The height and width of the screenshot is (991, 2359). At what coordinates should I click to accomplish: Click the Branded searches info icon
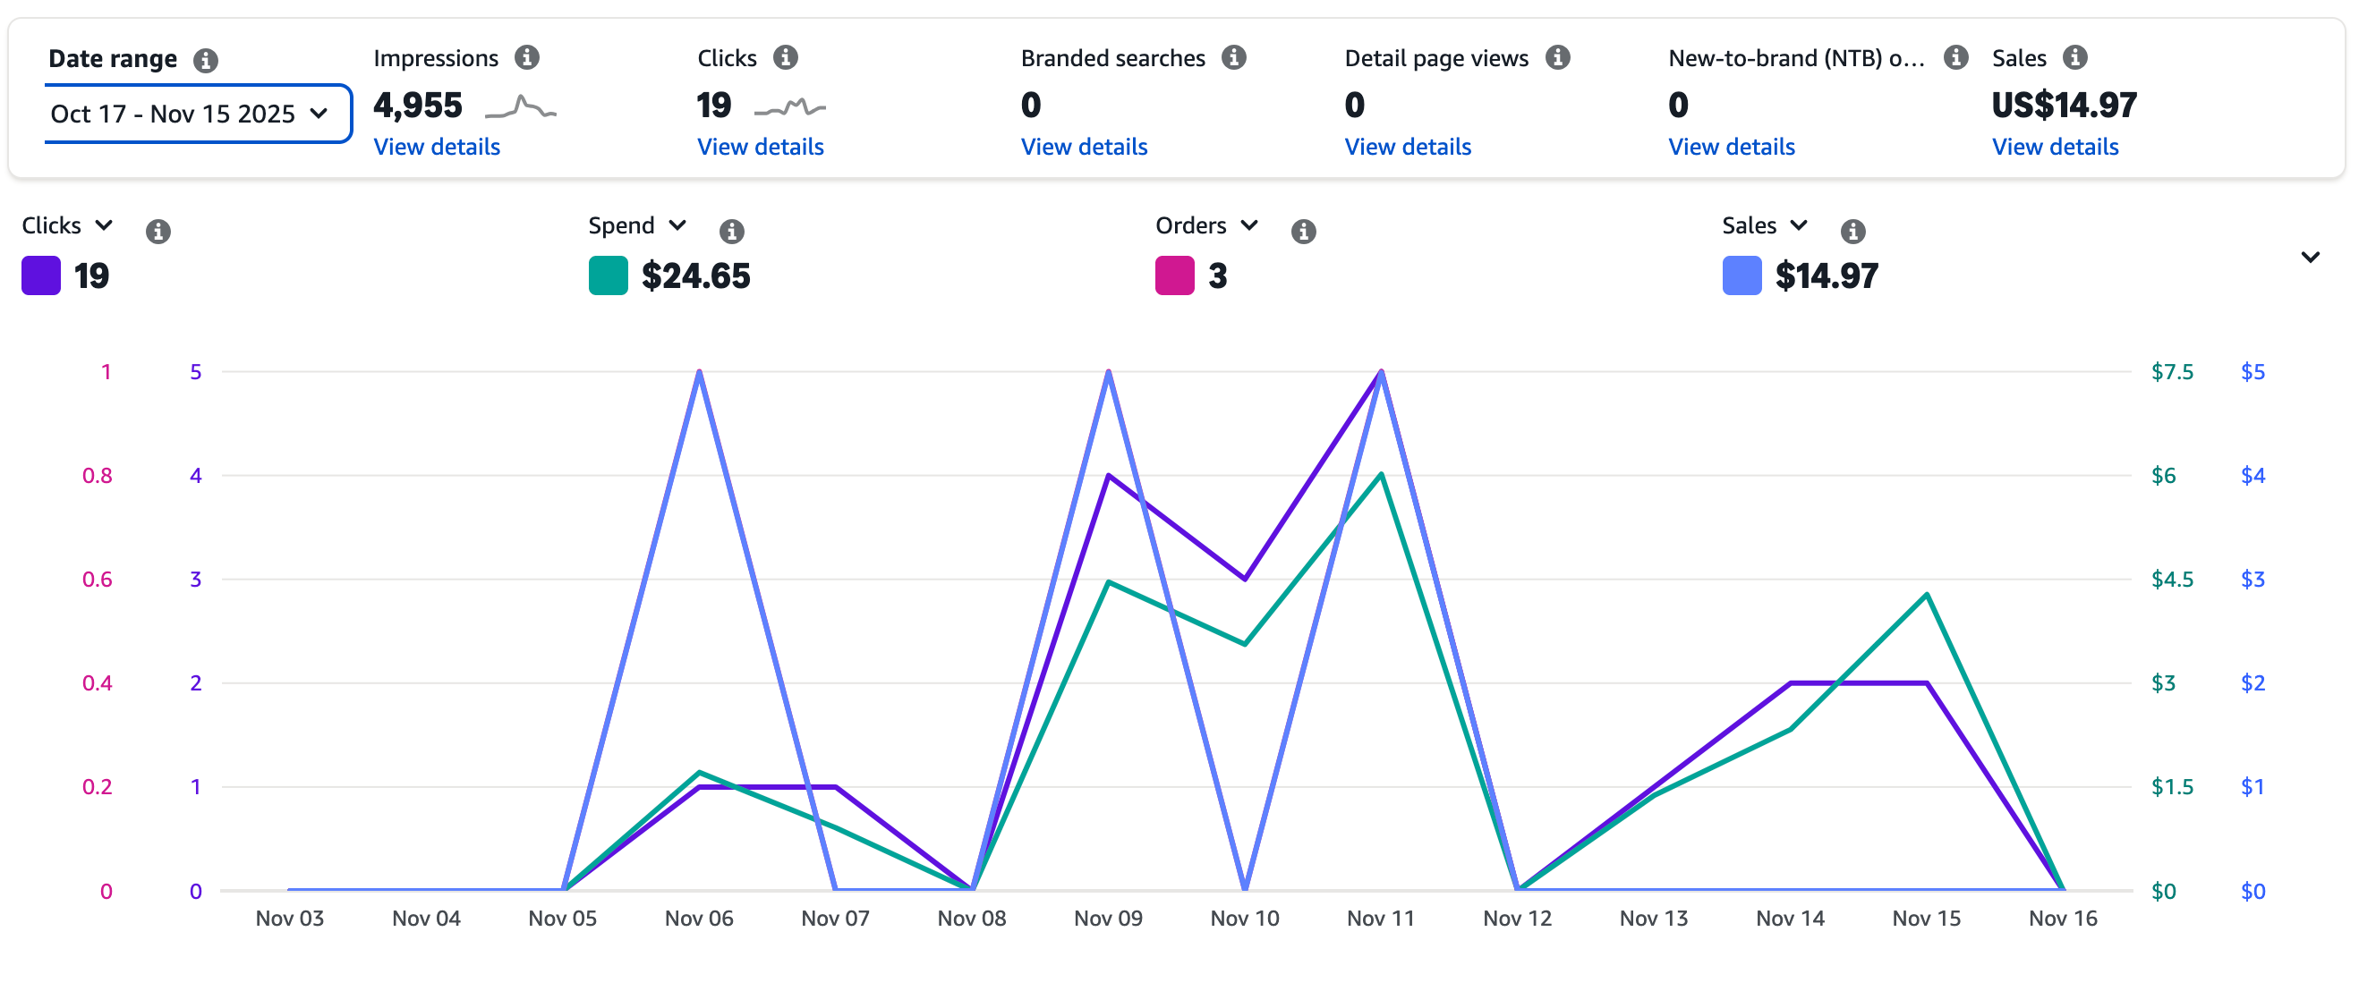pos(1233,57)
